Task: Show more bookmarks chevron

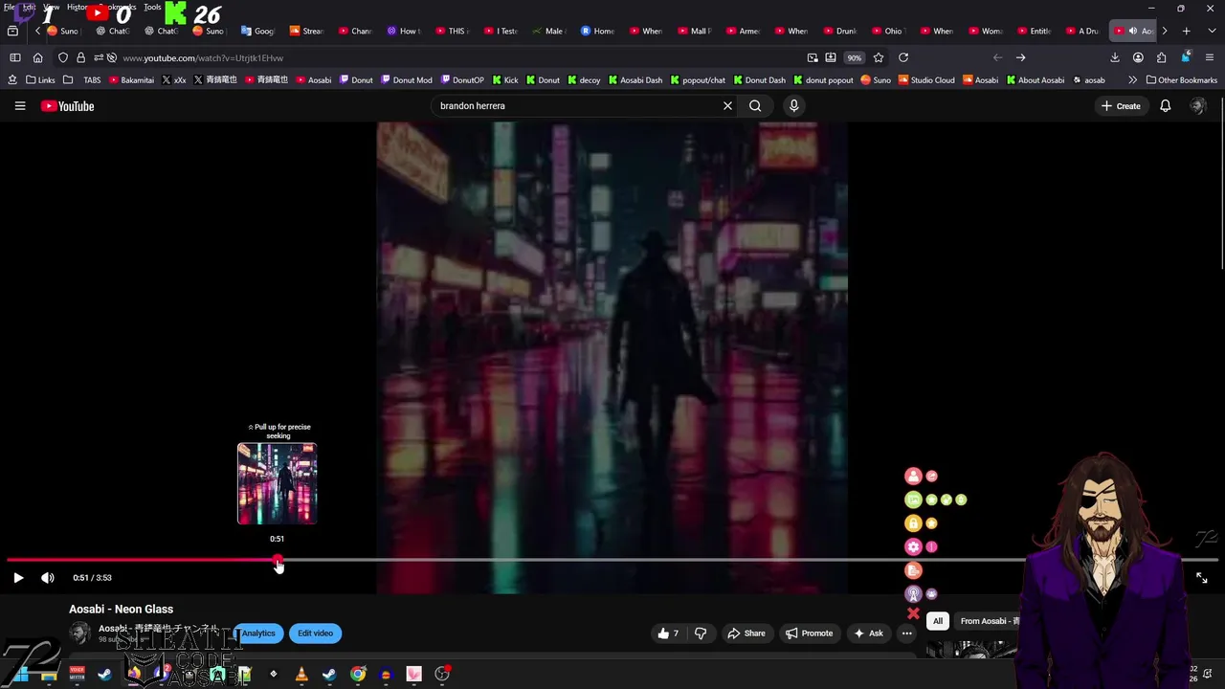Action: (x=1132, y=80)
